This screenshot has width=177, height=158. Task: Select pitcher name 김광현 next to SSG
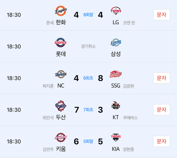pyautogui.click(x=128, y=86)
